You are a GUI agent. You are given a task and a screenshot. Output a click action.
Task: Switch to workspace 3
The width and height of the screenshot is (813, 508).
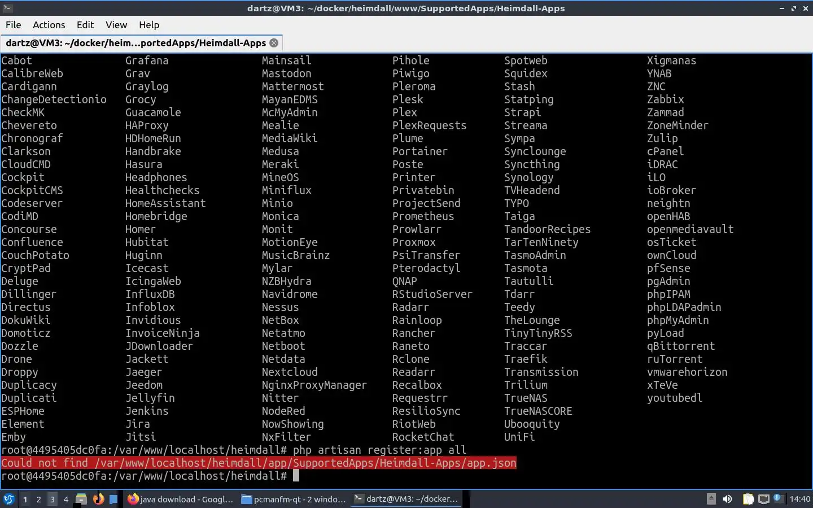[x=52, y=499]
